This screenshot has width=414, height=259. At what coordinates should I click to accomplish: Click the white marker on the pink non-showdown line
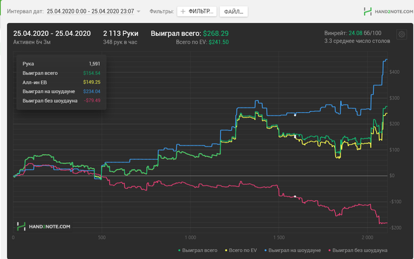pyautogui.click(x=295, y=196)
